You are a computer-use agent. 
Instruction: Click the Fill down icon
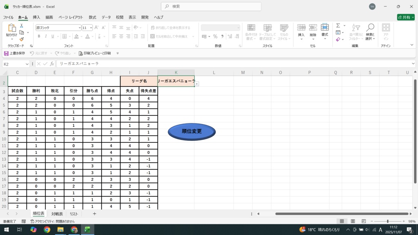point(338,33)
